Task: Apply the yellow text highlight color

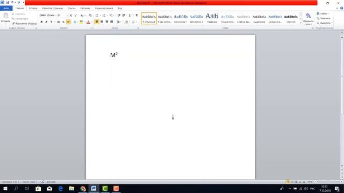Action: [81, 22]
